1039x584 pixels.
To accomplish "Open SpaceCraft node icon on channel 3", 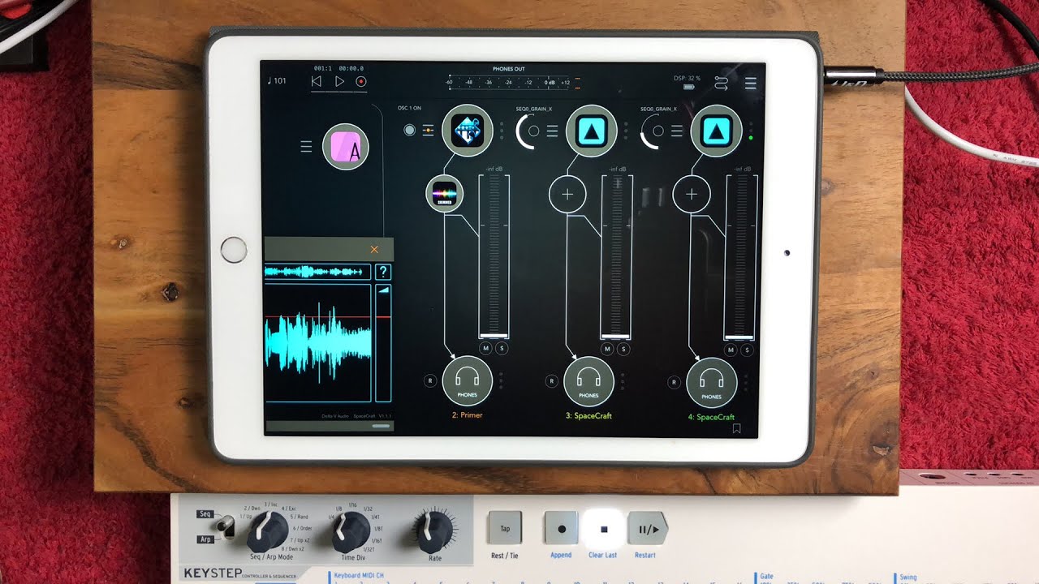I will pyautogui.click(x=591, y=131).
